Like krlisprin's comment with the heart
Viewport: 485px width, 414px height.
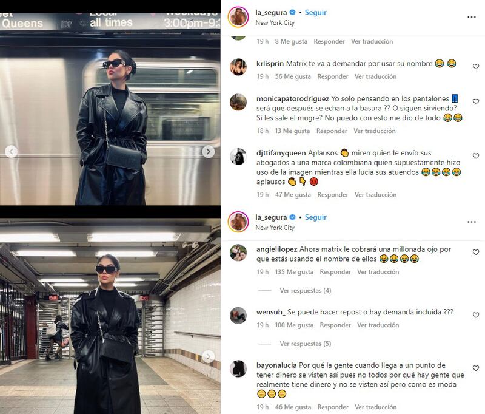point(476,67)
